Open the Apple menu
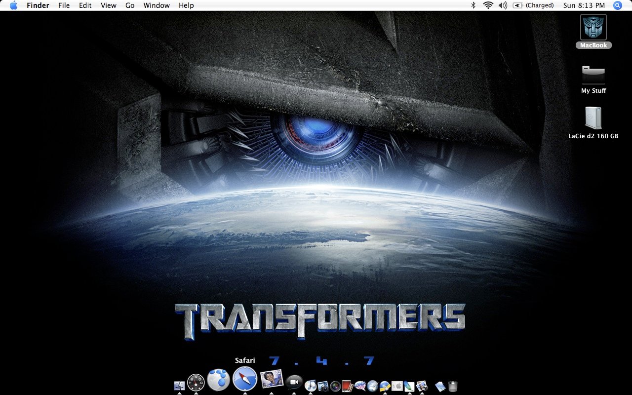 click(x=13, y=5)
